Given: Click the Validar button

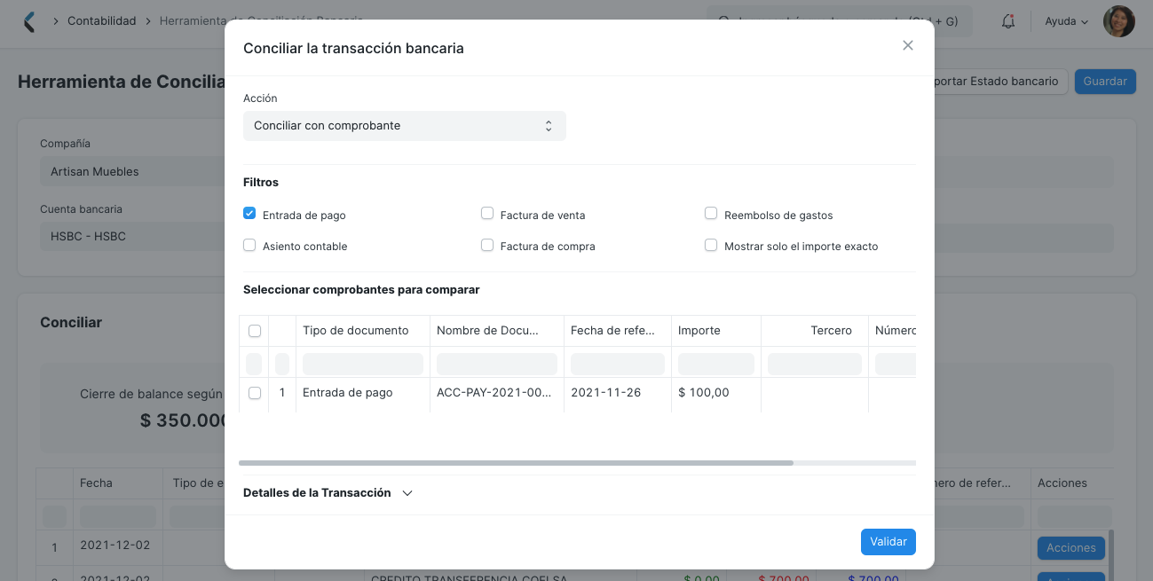Looking at the screenshot, I should pos(888,542).
